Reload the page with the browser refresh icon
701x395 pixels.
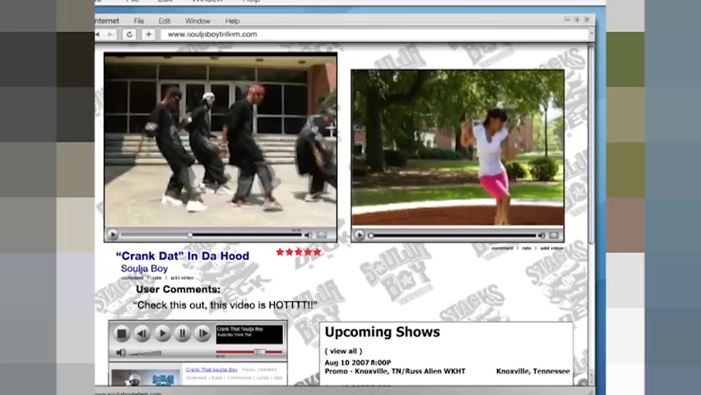pyautogui.click(x=130, y=35)
